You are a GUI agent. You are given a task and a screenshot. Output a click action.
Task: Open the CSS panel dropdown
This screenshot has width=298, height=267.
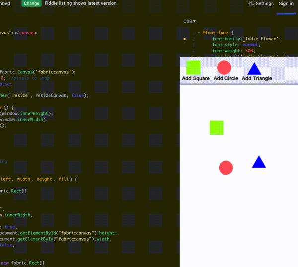point(190,21)
